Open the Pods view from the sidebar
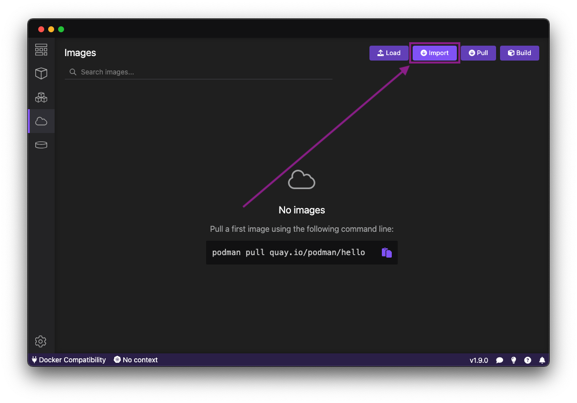The width and height of the screenshot is (577, 403). coord(41,97)
